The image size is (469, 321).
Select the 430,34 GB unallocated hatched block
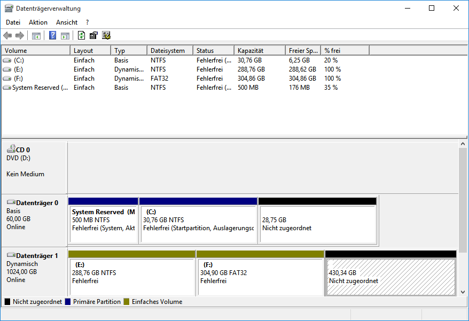coord(390,273)
